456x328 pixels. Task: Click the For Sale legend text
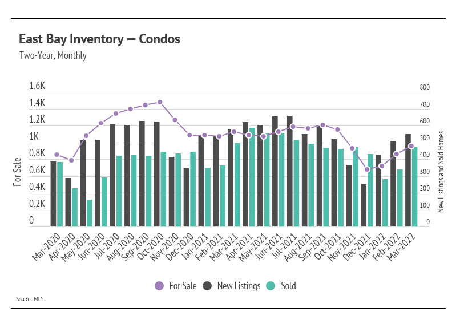(x=183, y=286)
